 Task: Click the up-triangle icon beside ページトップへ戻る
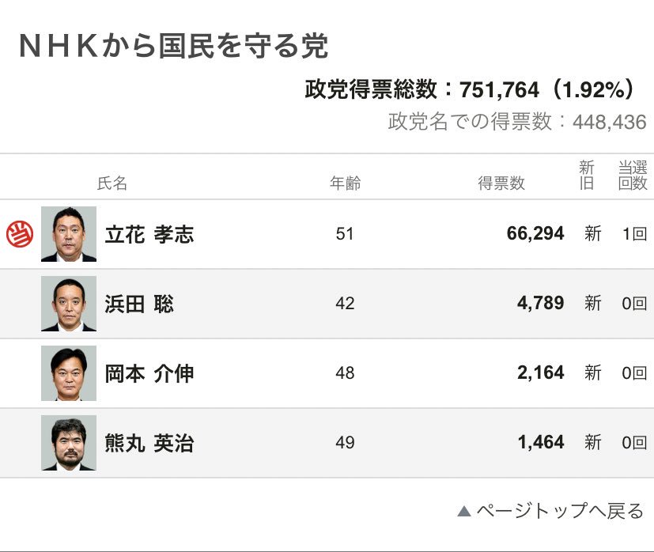coord(463,511)
